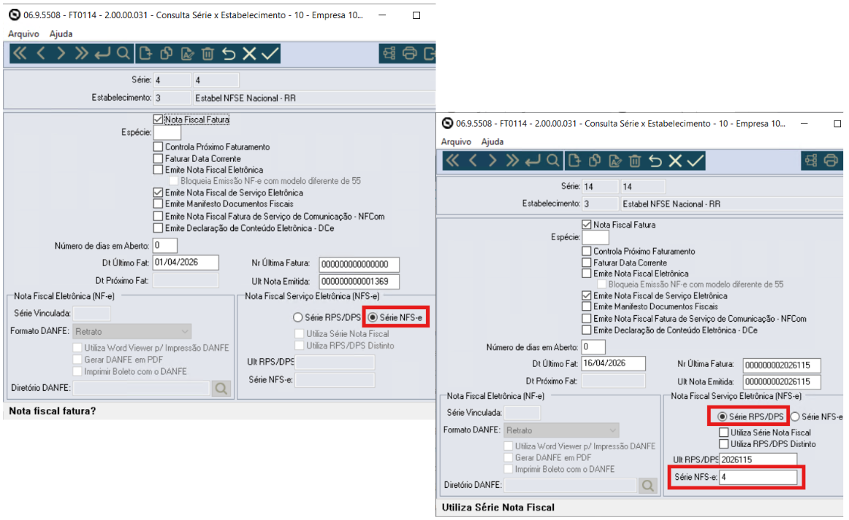Undo icon in right window toolbar

(x=655, y=160)
